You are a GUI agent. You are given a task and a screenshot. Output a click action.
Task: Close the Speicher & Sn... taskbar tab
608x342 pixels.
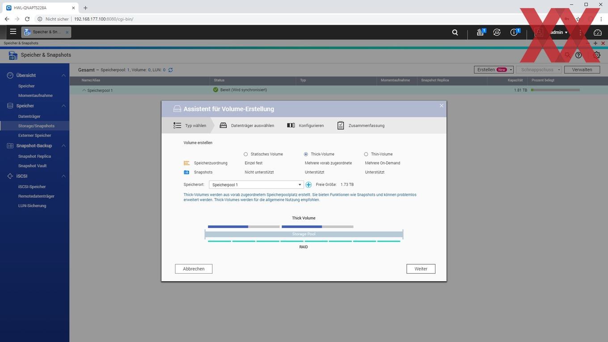(x=67, y=32)
